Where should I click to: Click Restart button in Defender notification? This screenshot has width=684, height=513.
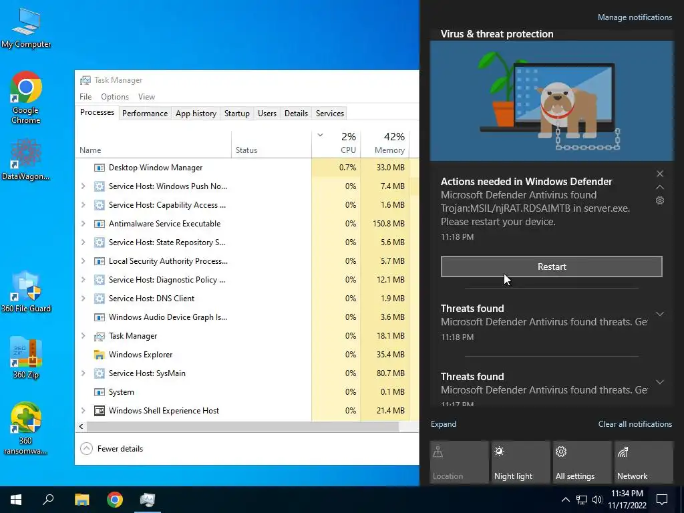(x=551, y=267)
